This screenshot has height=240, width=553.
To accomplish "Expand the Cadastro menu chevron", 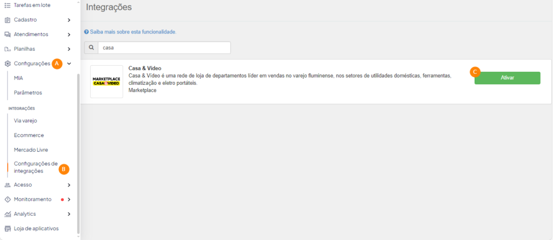I will pos(69,20).
